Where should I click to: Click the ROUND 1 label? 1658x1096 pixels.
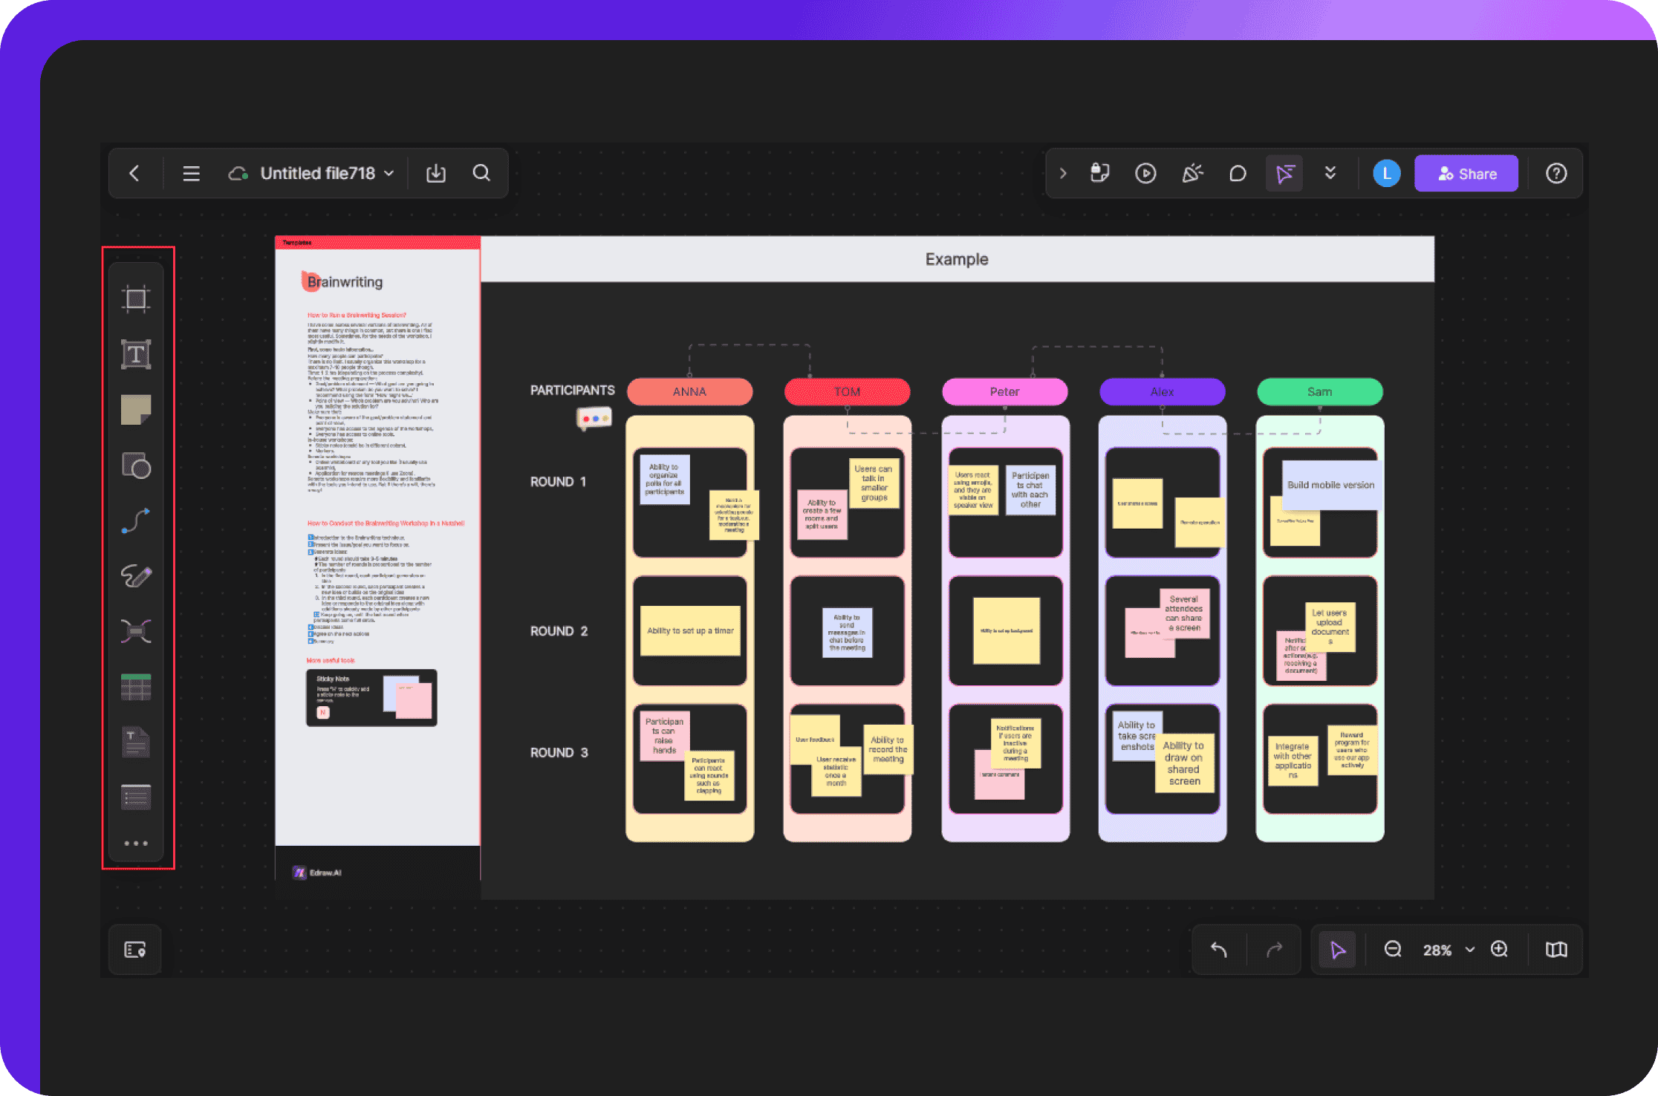click(x=558, y=481)
